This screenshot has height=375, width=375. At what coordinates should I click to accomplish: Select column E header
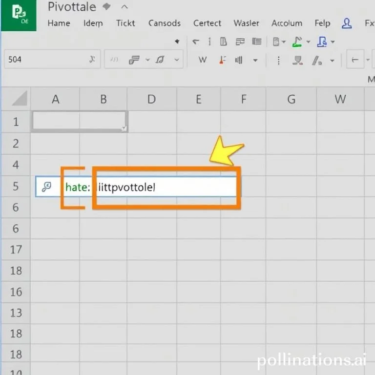[x=199, y=99]
